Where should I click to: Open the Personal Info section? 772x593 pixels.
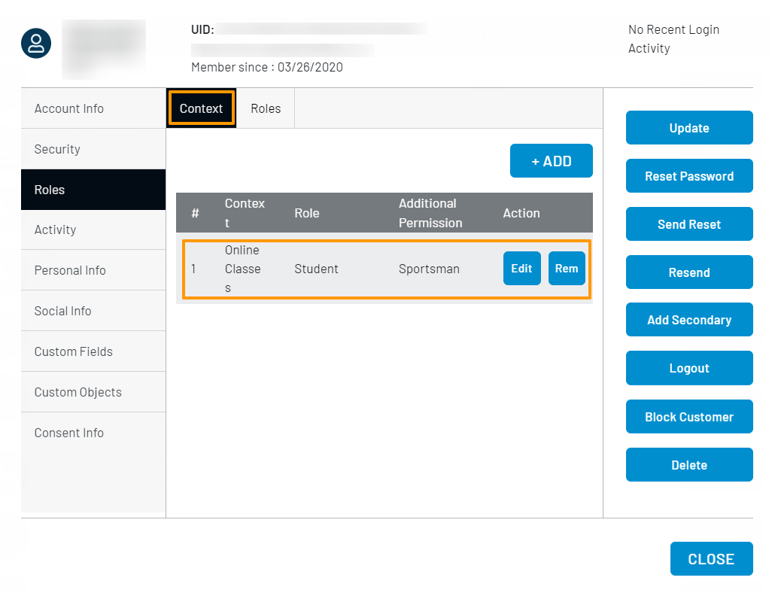click(70, 270)
